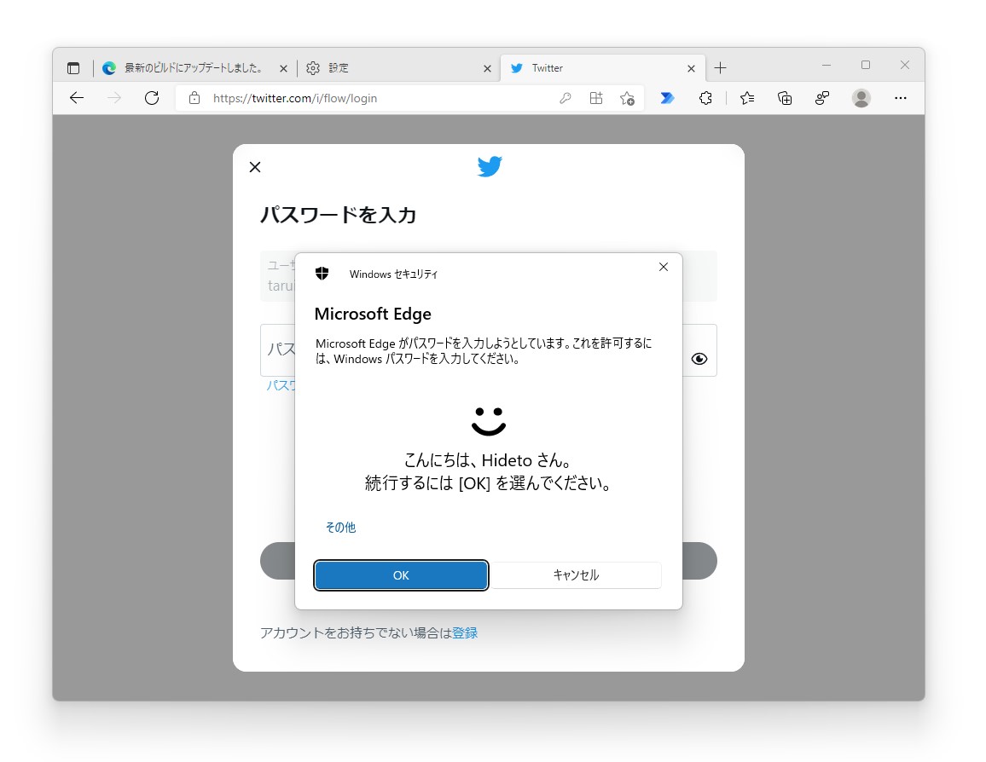The image size is (986, 762).
Task: Add this page to favorites
Action: pos(627,99)
